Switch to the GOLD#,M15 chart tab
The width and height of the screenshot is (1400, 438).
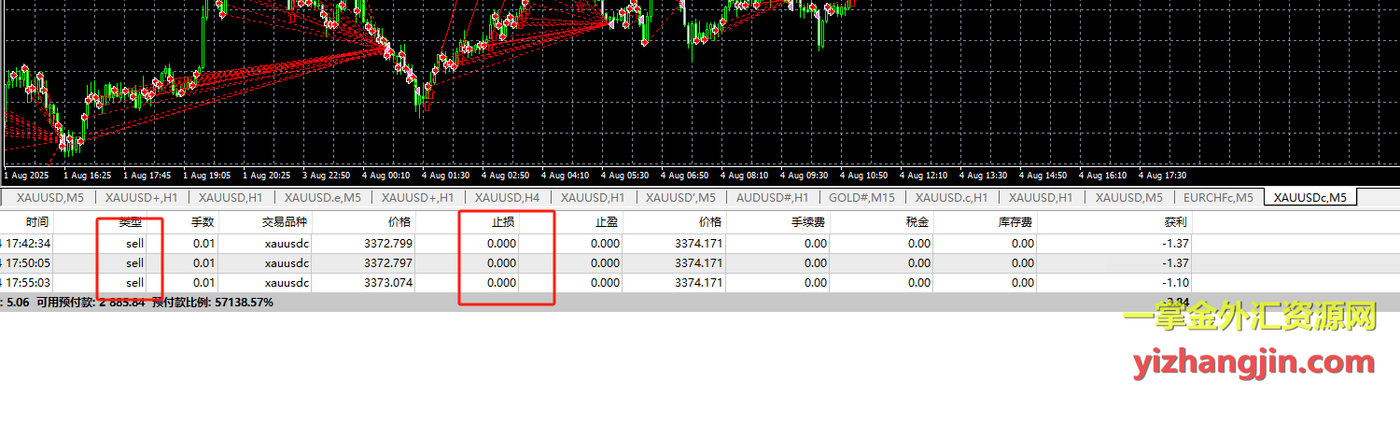(x=861, y=197)
